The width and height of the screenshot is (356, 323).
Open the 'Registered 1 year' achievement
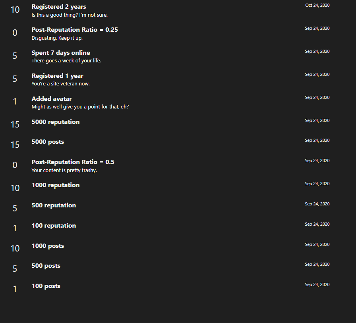click(x=58, y=76)
